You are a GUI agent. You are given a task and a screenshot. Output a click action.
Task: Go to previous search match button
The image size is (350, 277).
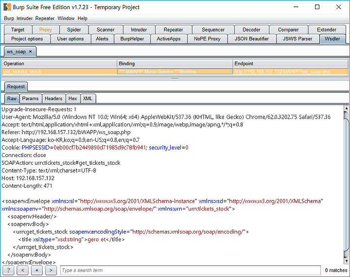point(22,270)
